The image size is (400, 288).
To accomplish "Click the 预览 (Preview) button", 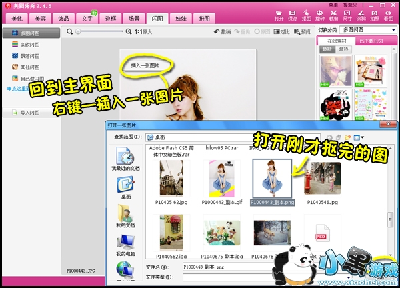I will click(x=302, y=31).
